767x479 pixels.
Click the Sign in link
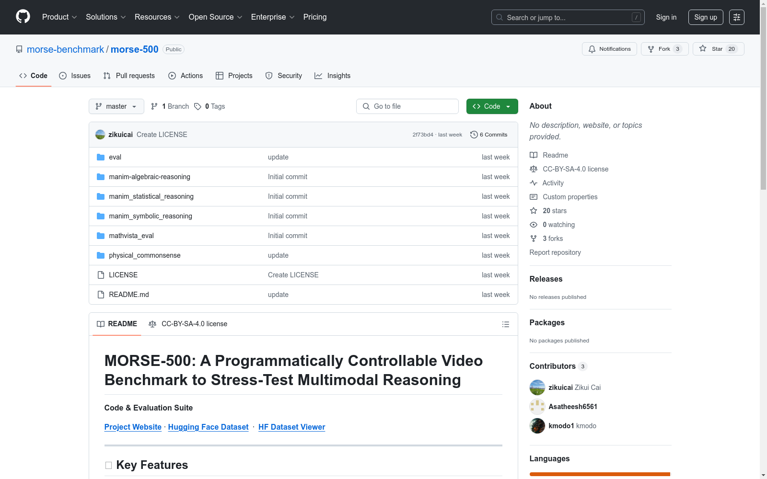click(x=666, y=17)
